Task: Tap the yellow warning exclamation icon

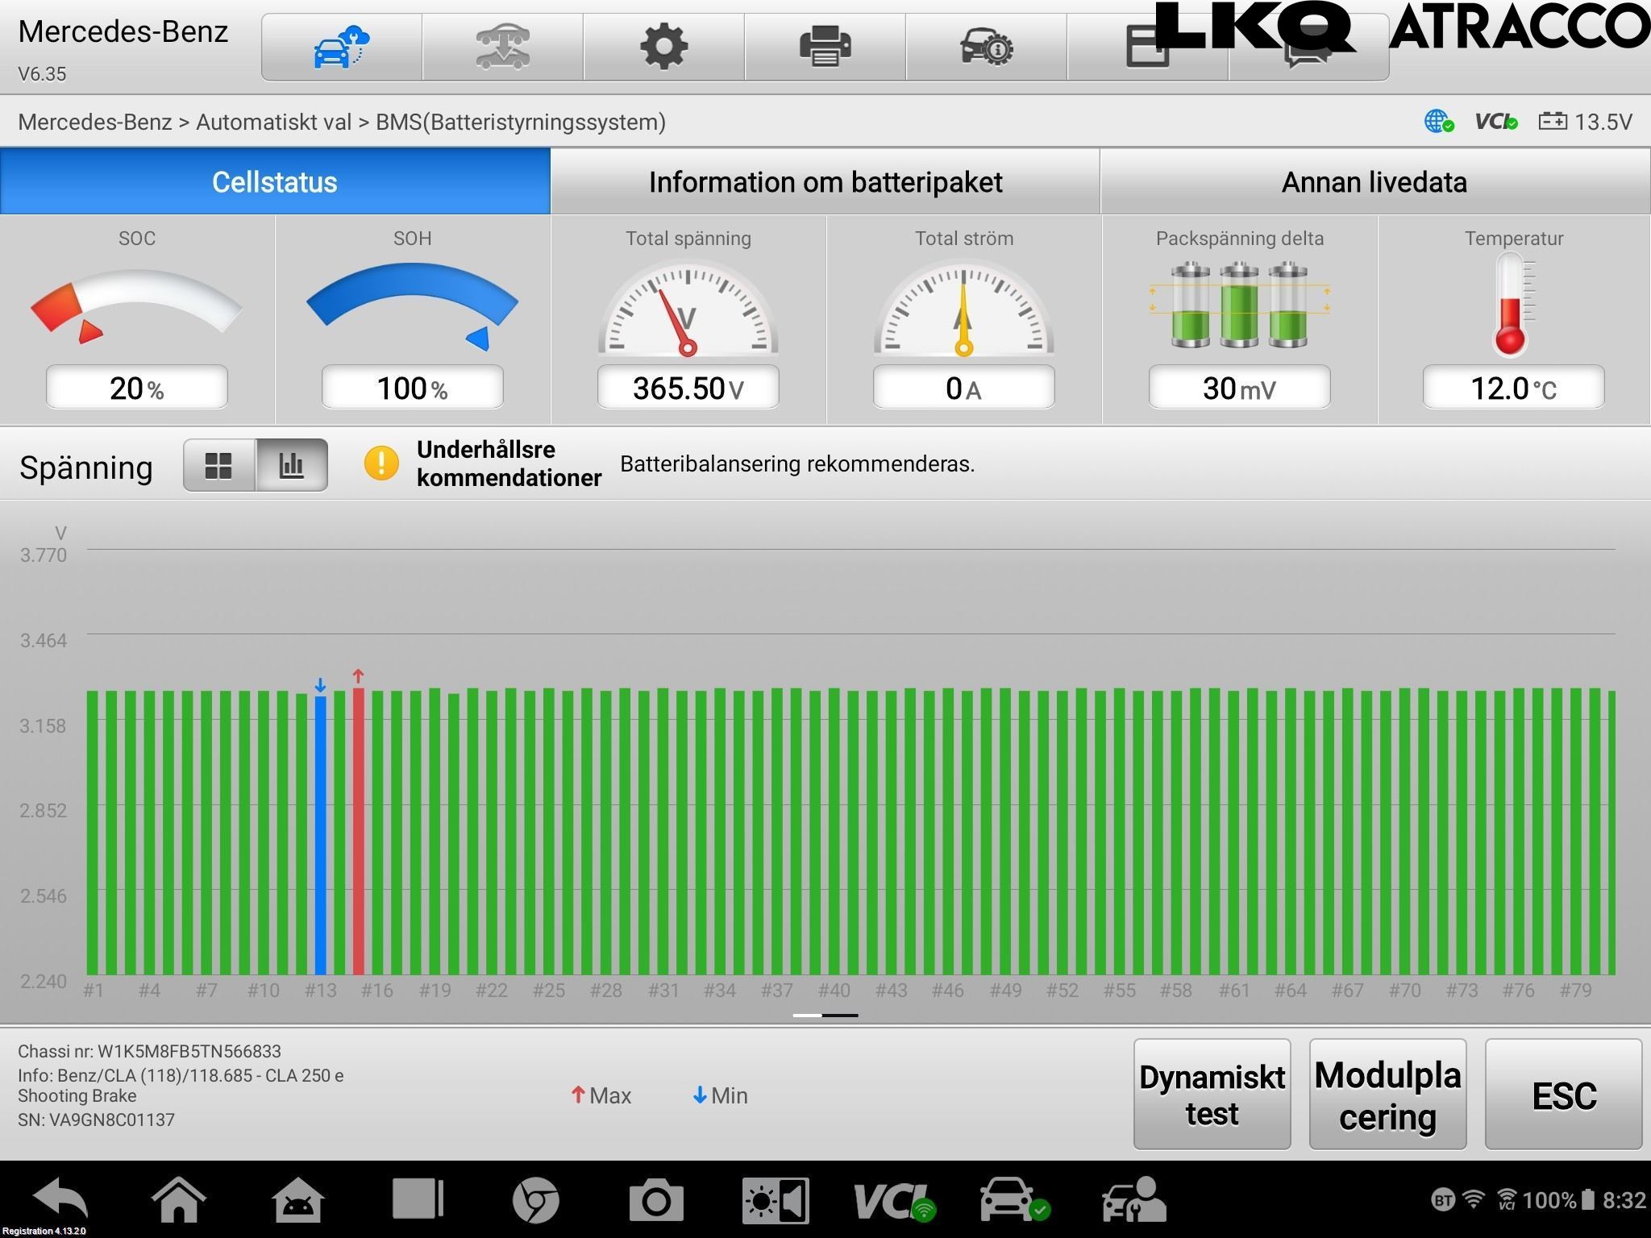Action: pos(381,463)
